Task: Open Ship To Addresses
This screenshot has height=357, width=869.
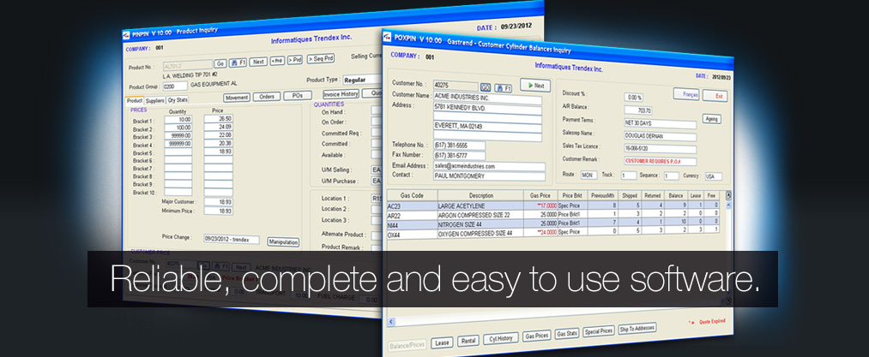Action: 637,329
